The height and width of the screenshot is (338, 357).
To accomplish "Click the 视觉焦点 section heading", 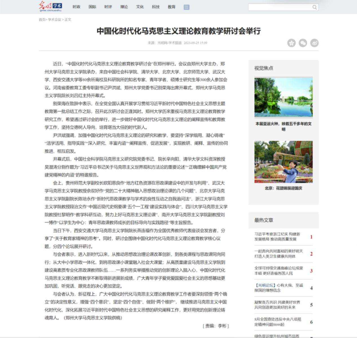I will point(264,68).
